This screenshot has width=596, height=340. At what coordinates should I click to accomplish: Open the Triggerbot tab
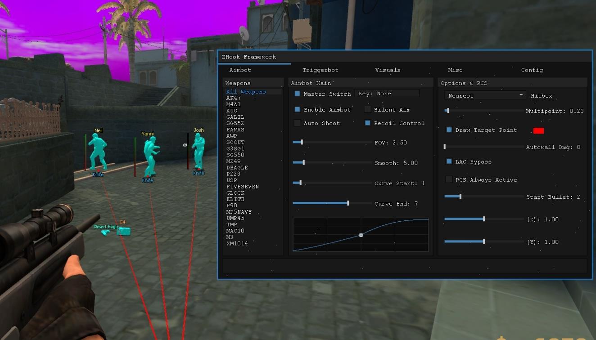[320, 70]
